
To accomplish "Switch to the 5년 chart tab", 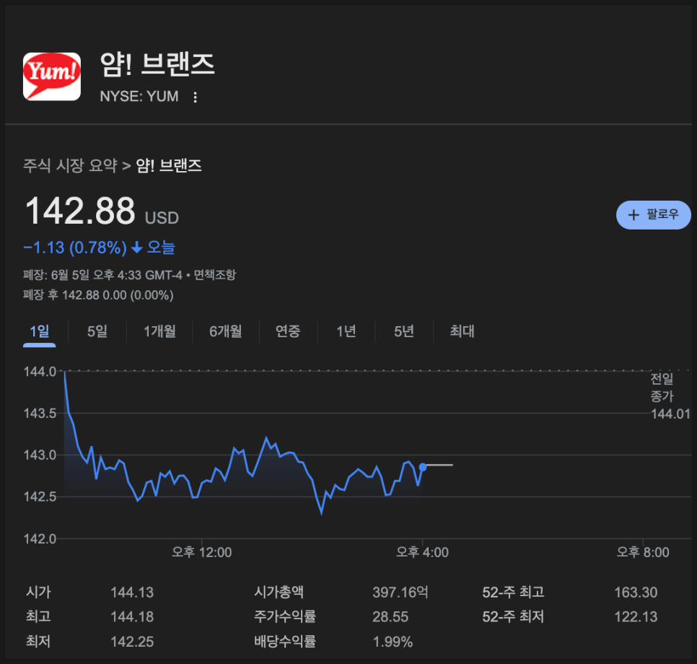I will [404, 331].
